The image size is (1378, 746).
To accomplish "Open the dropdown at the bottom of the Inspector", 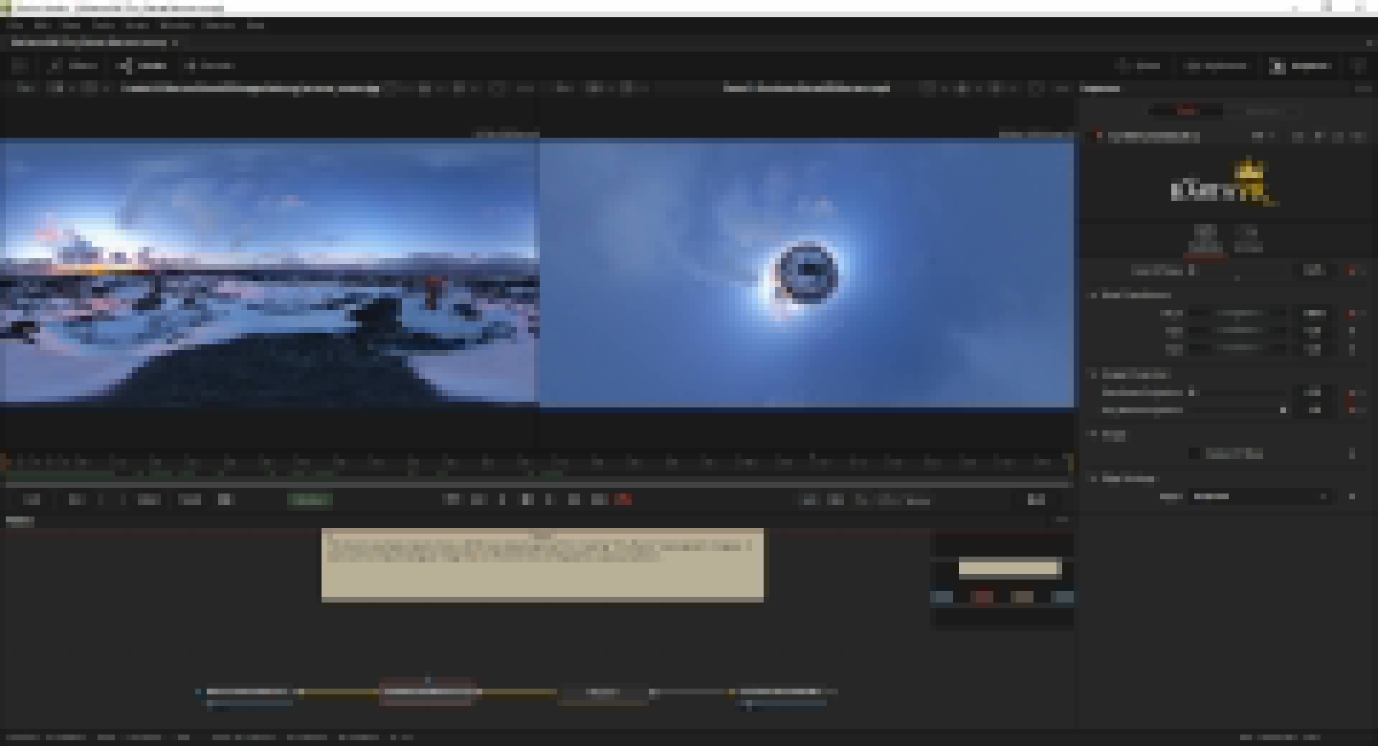I will point(1260,496).
